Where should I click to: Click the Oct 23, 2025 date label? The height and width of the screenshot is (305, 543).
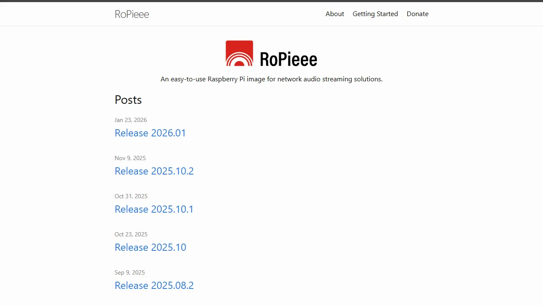point(131,234)
